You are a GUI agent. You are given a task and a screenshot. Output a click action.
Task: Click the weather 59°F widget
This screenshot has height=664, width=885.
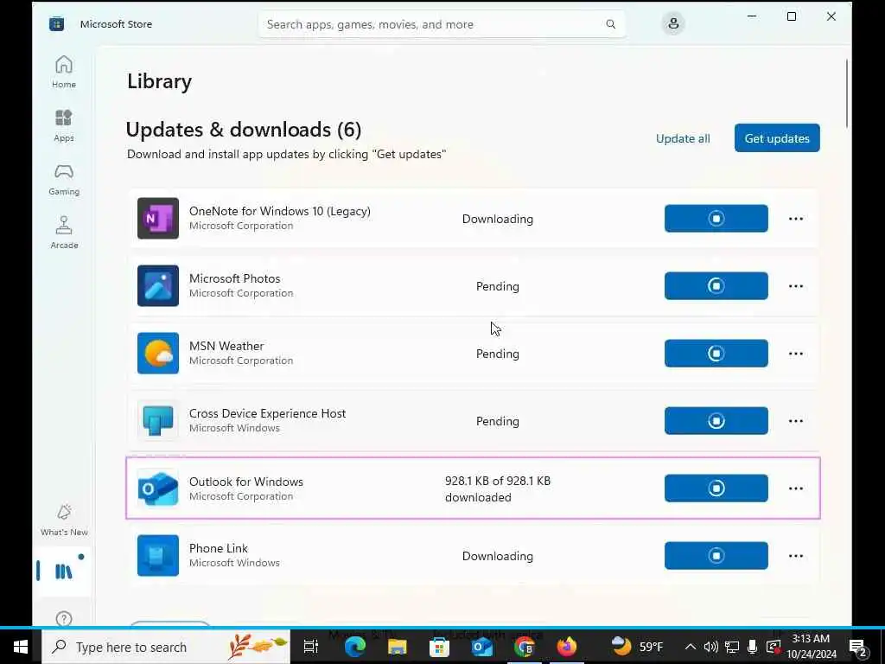coord(638,647)
